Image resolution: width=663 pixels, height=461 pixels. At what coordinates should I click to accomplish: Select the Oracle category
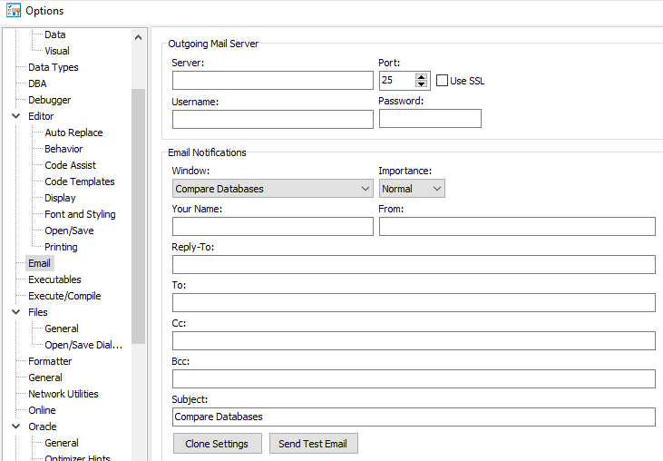click(x=43, y=427)
